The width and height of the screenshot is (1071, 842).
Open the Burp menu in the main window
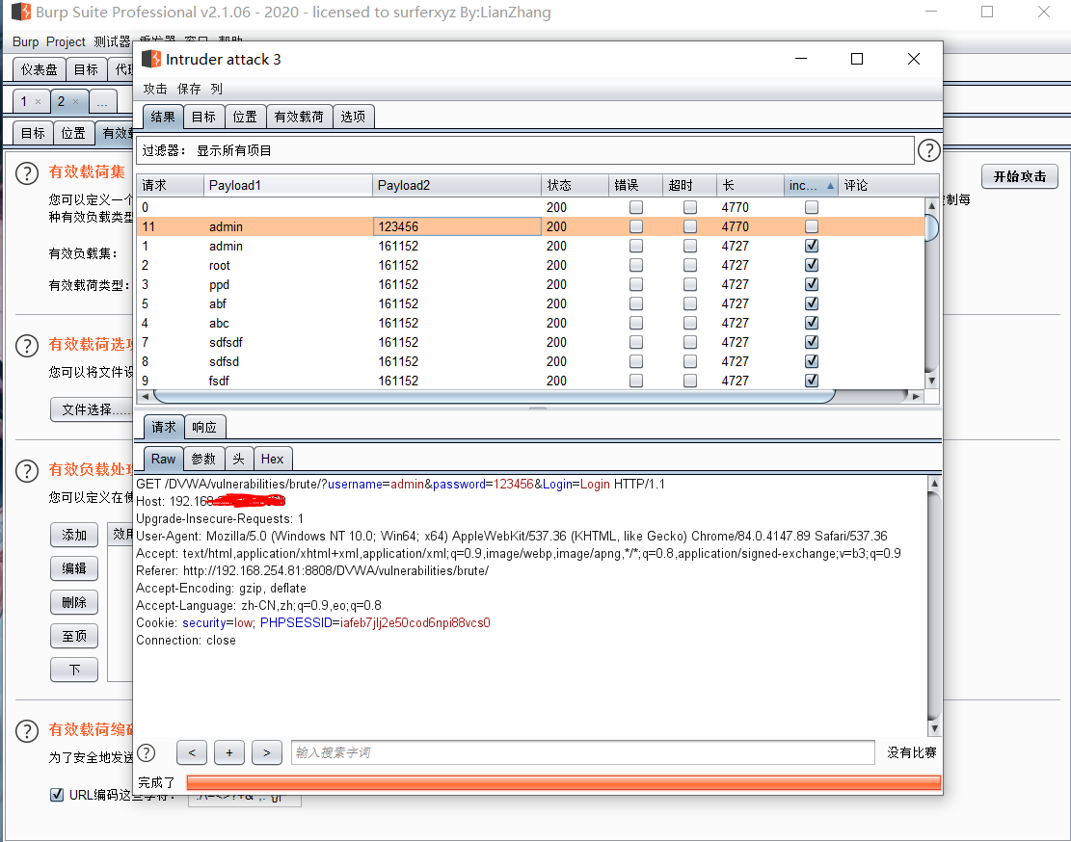click(25, 41)
